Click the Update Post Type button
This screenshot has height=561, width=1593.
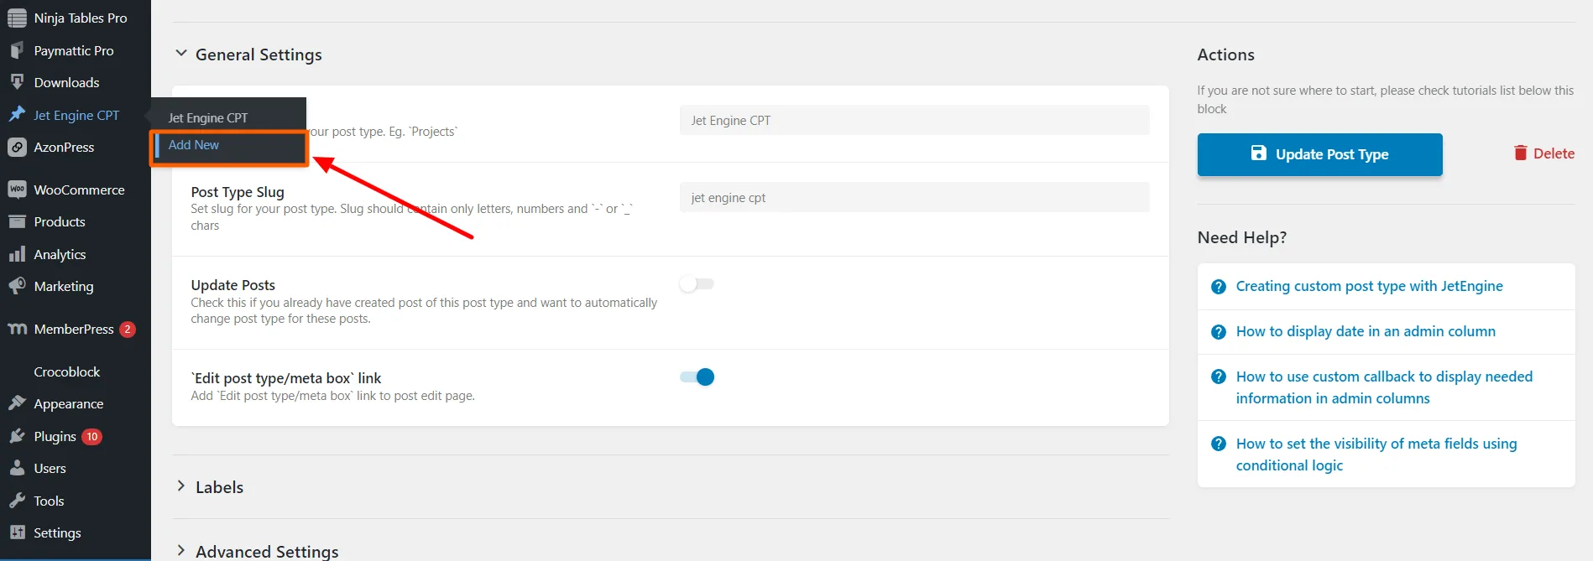click(x=1319, y=154)
